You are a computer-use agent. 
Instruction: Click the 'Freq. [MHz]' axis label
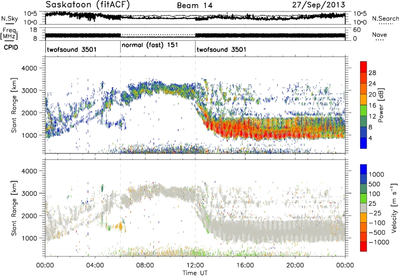pyautogui.click(x=9, y=33)
